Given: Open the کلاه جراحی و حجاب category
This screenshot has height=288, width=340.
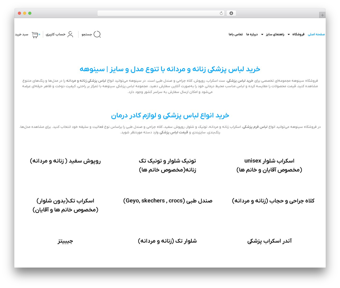Looking at the screenshot, I should click(273, 201).
